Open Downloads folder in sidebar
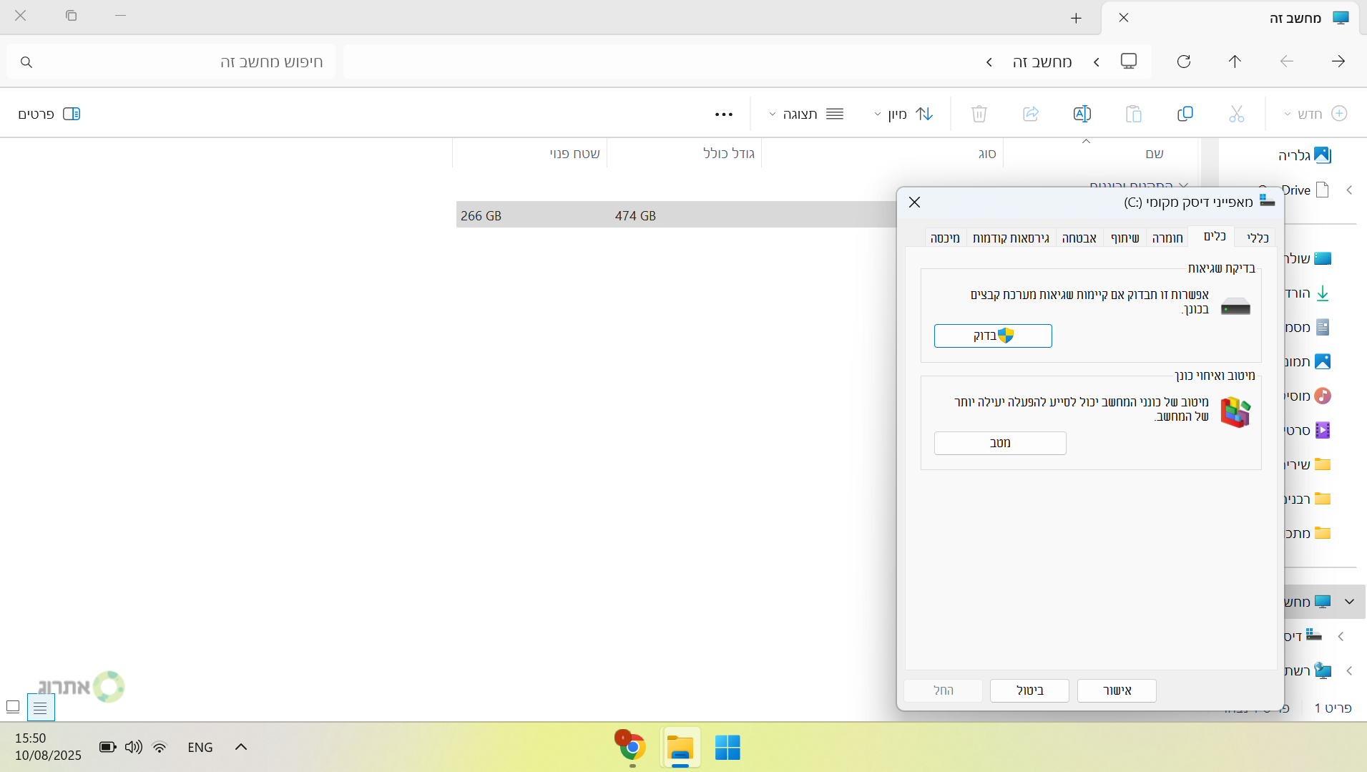 coord(1307,293)
